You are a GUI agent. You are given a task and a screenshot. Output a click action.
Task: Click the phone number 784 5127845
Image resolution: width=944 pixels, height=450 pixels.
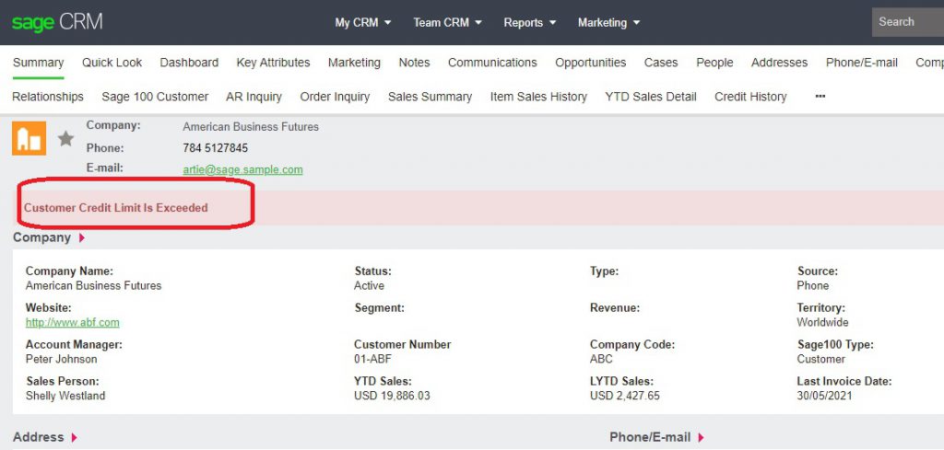pyautogui.click(x=215, y=148)
